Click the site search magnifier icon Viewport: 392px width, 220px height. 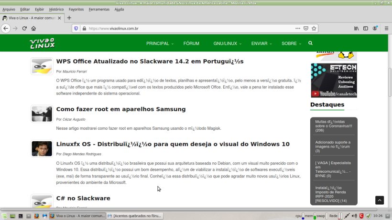pyautogui.click(x=310, y=43)
